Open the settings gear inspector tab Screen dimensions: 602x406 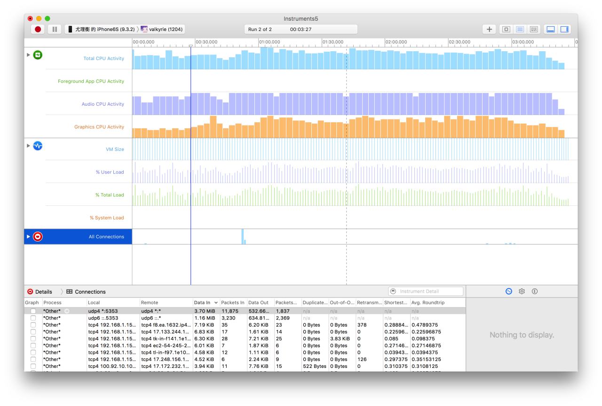[x=522, y=291]
